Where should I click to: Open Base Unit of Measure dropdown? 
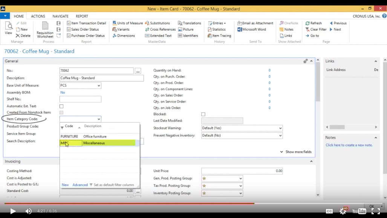click(98, 86)
